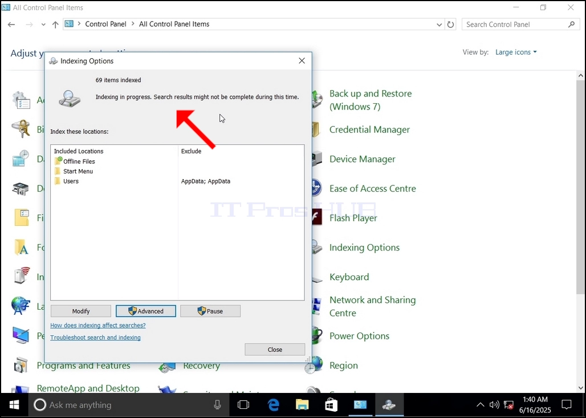Open Back up and Restore (Windows 7)
The width and height of the screenshot is (586, 418).
pos(371,100)
